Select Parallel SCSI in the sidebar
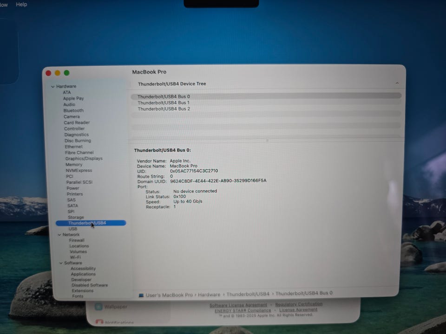 [x=79, y=182]
